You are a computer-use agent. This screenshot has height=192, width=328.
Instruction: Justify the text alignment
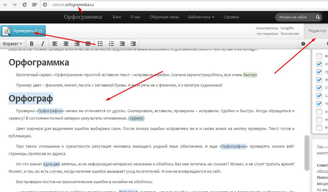coord(88,44)
